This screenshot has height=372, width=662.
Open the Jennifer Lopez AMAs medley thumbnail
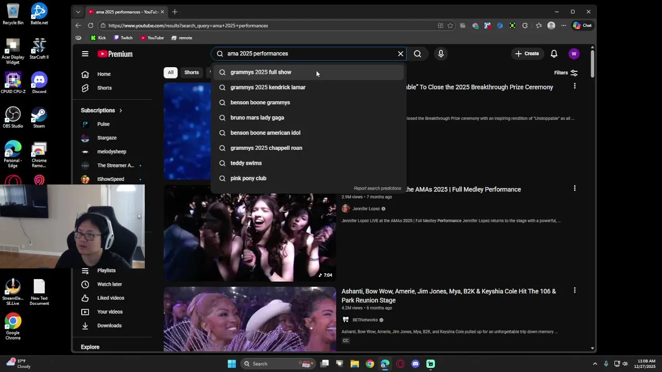pos(250,234)
